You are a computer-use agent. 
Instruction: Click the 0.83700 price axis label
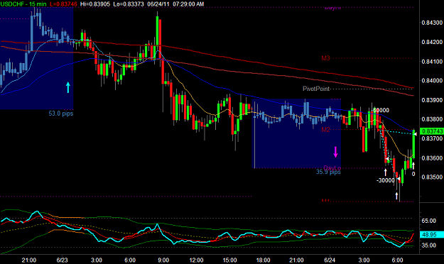coord(432,138)
